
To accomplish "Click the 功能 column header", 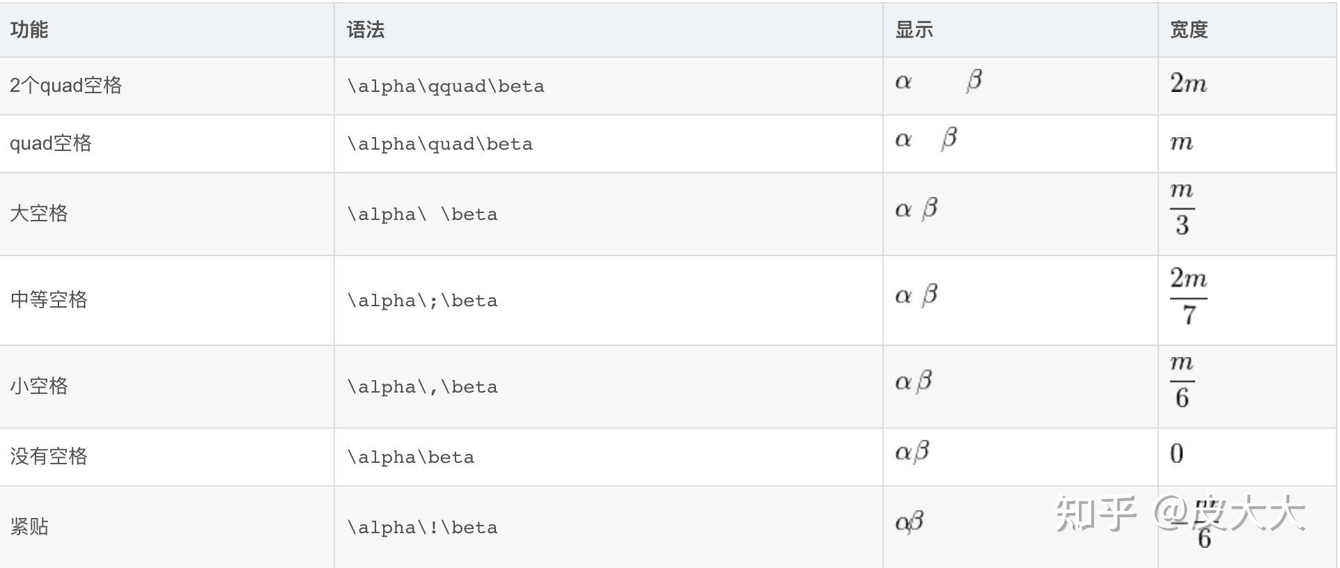I will [29, 30].
